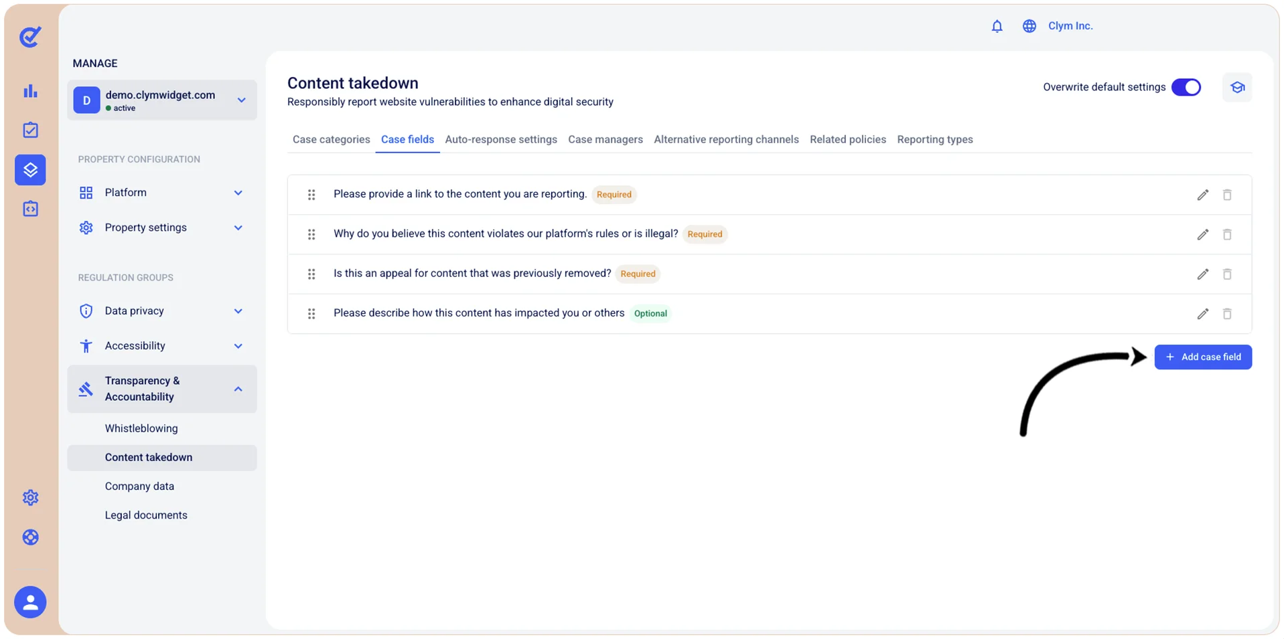Image resolution: width=1284 pixels, height=639 pixels.
Task: Grab the drag handle for 'impacted you or others'
Action: [x=311, y=313]
